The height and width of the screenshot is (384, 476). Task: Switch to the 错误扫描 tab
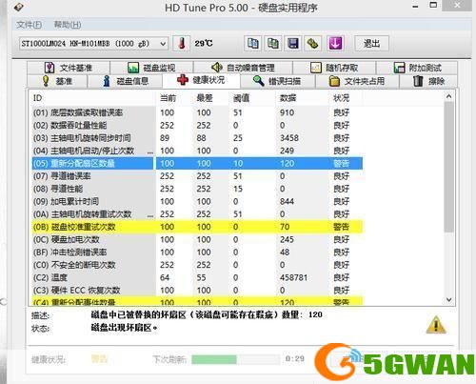[278, 81]
